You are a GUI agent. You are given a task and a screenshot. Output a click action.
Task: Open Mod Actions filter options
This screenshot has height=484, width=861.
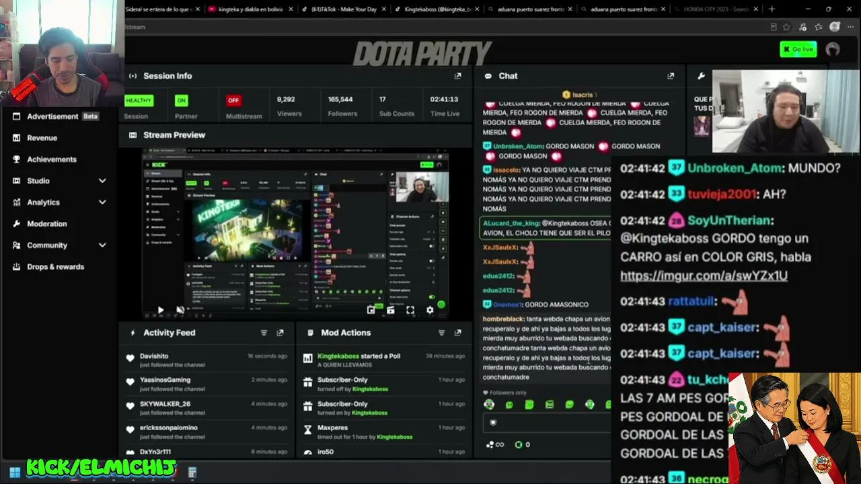441,333
